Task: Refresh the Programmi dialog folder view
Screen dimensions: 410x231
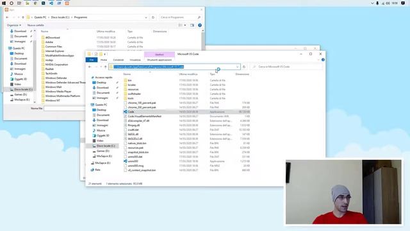Action: 153,17
